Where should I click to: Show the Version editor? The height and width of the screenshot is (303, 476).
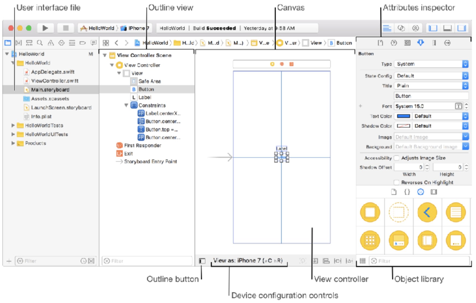(415, 28)
